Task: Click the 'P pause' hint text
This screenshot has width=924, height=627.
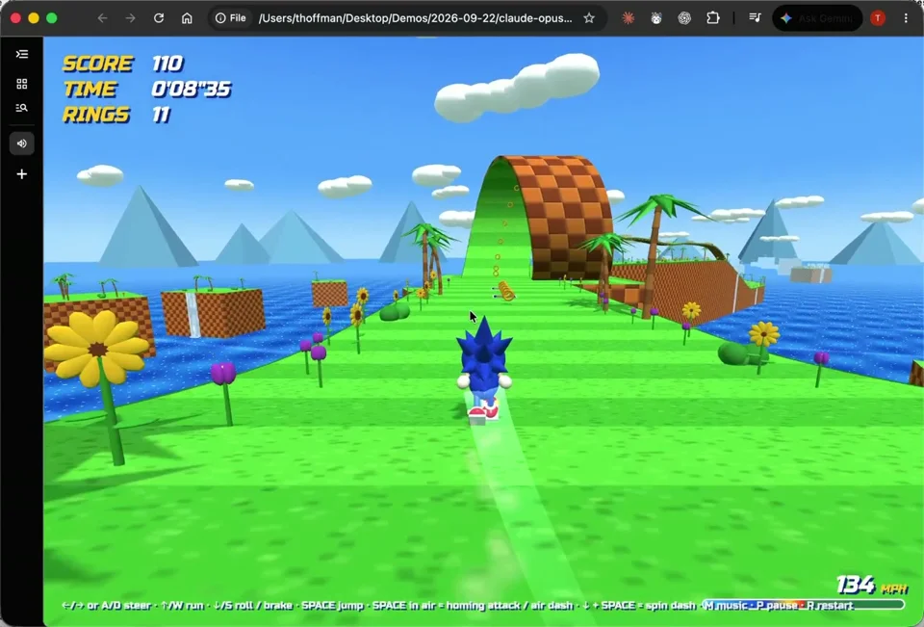Action: coord(777,606)
